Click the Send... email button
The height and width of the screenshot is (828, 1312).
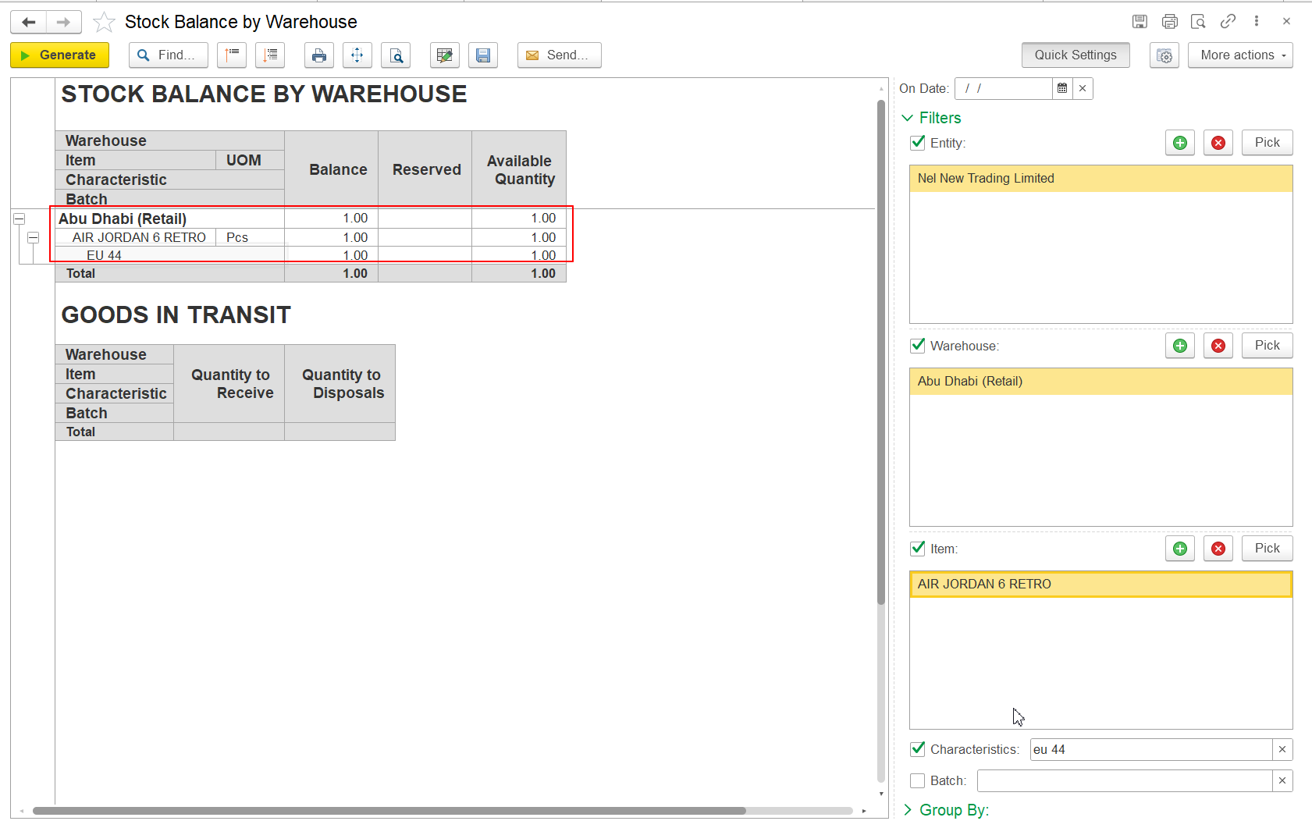(x=559, y=55)
